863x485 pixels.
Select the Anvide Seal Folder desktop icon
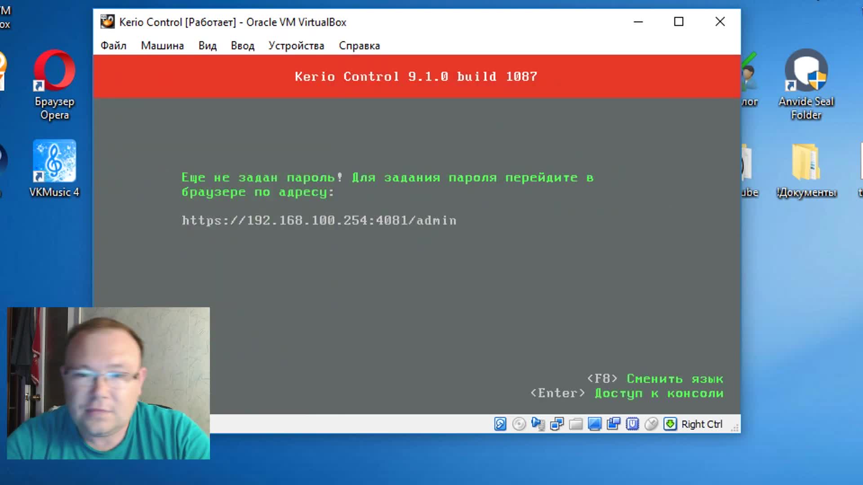click(806, 84)
